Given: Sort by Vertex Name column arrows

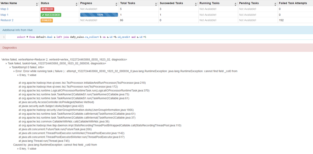Looking at the screenshot, I should (x=37, y=4).
